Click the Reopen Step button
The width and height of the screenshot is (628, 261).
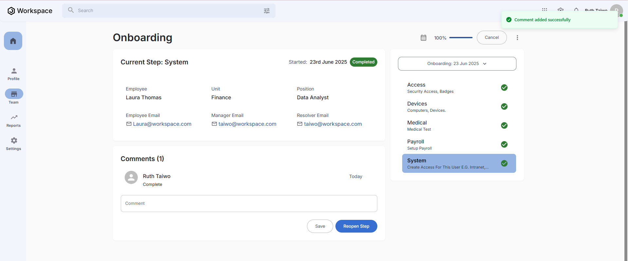point(356,226)
